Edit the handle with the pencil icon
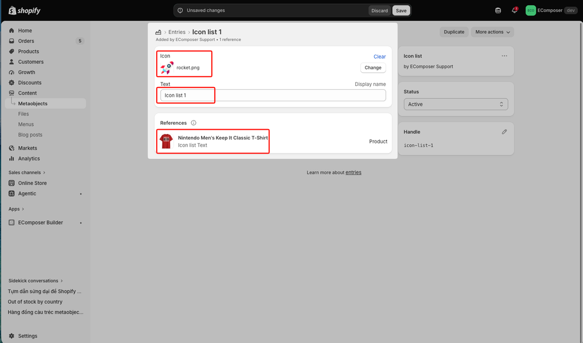 504,131
